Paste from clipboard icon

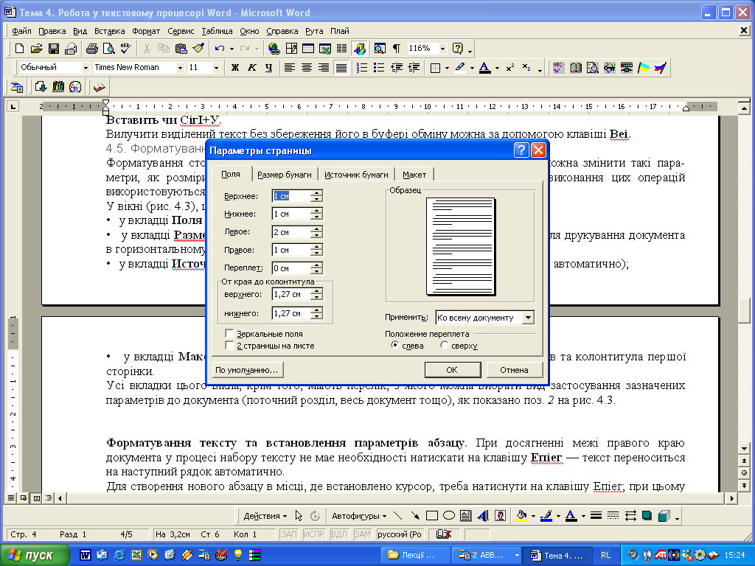[181, 49]
